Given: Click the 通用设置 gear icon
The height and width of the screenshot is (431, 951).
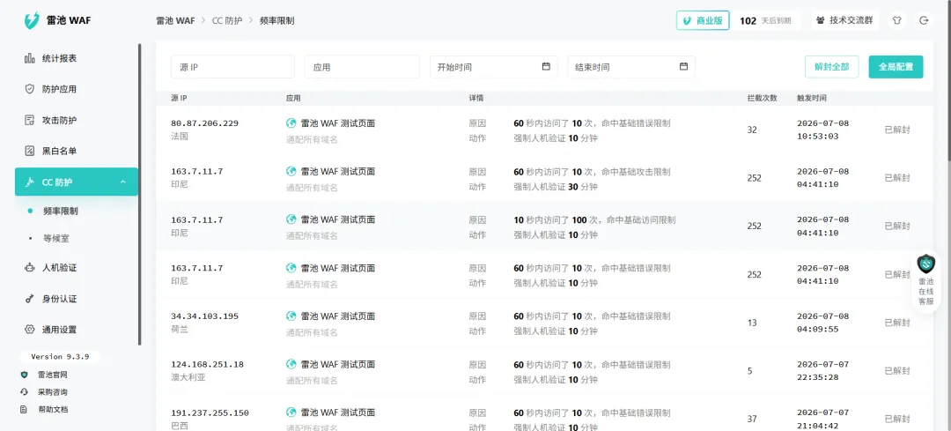Looking at the screenshot, I should 29,330.
